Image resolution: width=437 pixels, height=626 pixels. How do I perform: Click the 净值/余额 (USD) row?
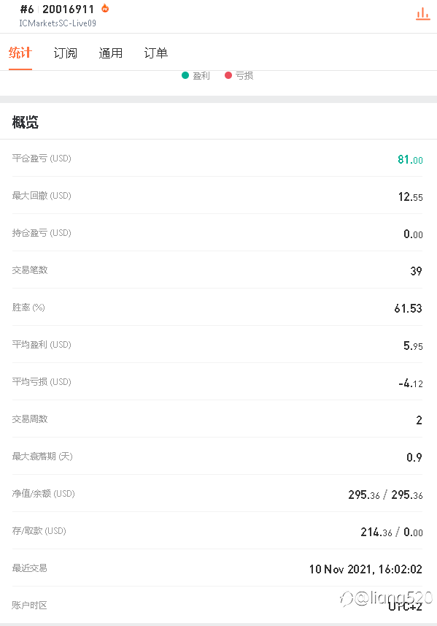coord(217,494)
